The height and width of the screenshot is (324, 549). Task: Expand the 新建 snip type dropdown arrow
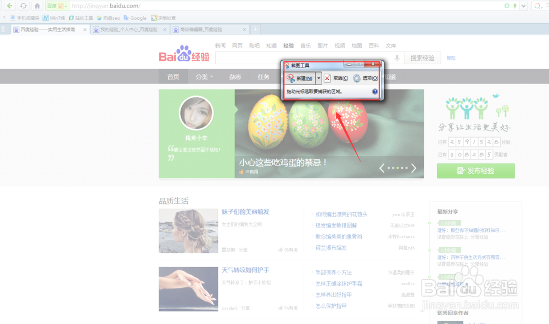[x=318, y=78]
